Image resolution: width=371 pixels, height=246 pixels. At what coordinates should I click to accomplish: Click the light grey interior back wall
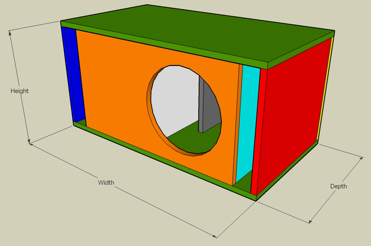pyautogui.click(x=174, y=97)
